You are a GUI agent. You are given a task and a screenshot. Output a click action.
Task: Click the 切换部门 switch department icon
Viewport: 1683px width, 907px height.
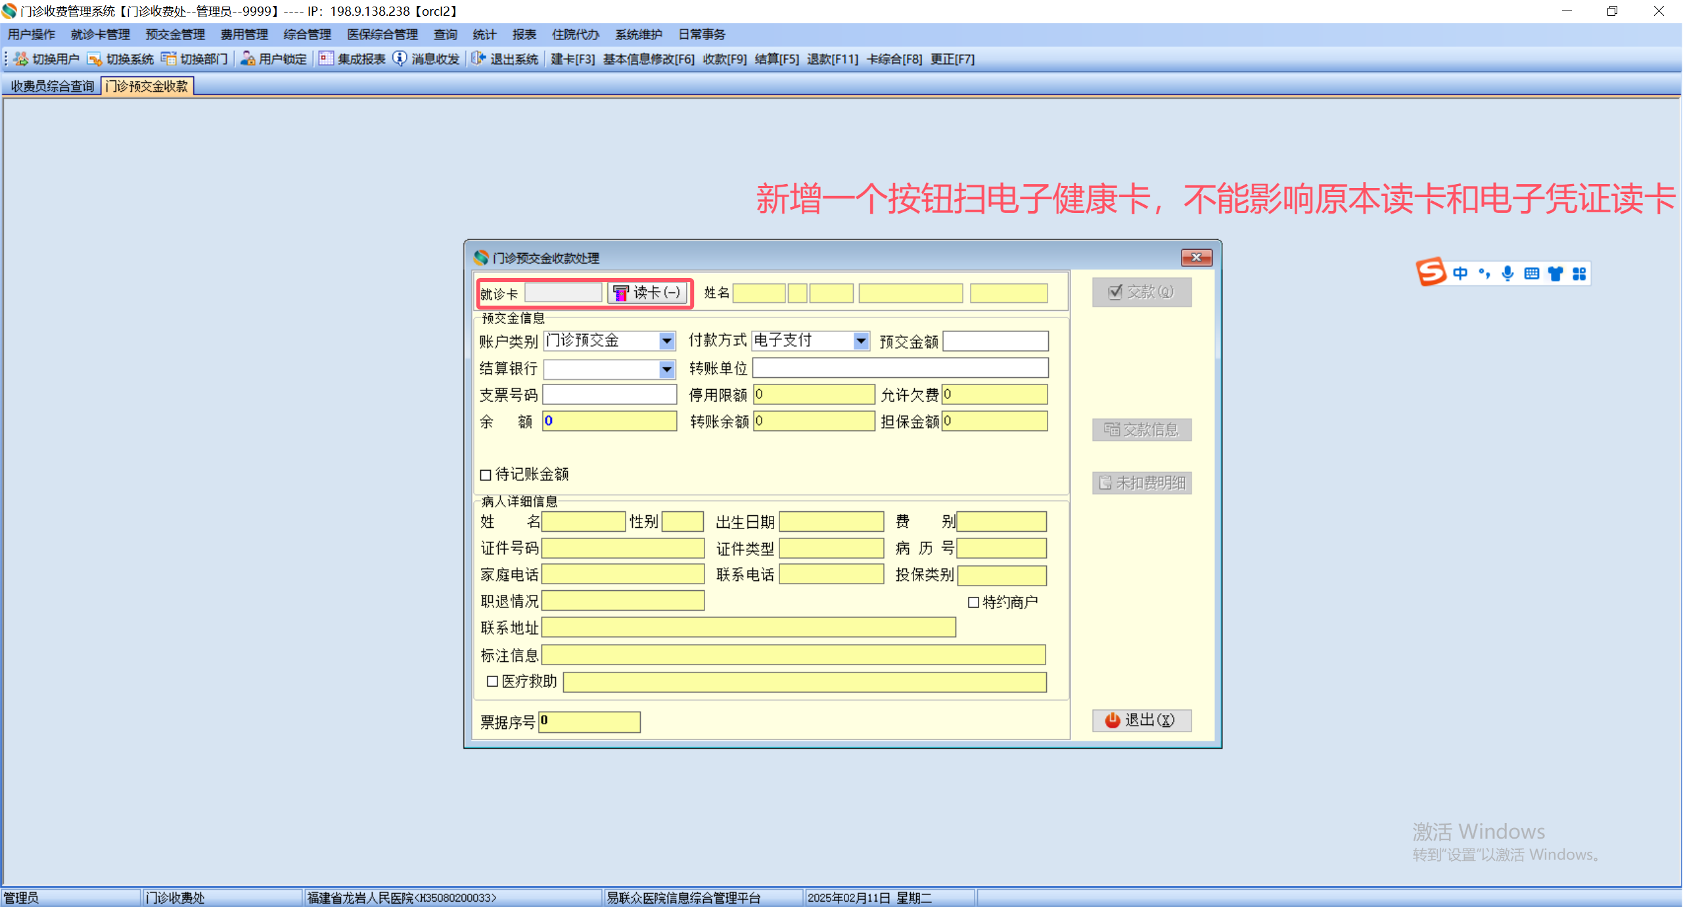coord(169,59)
